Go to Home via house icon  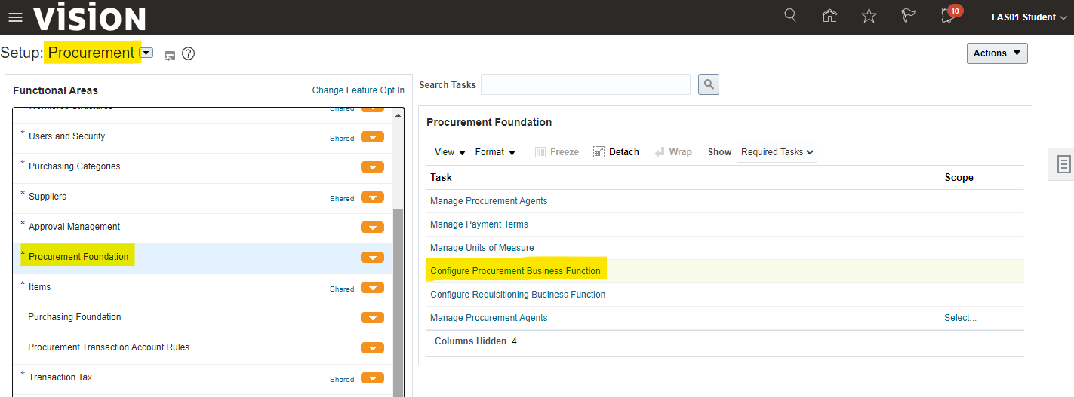pyautogui.click(x=829, y=16)
